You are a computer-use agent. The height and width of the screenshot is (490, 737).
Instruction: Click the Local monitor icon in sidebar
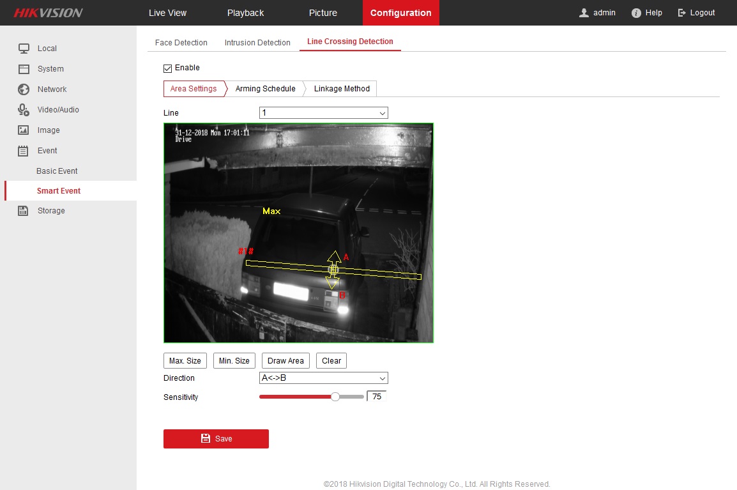click(x=24, y=49)
